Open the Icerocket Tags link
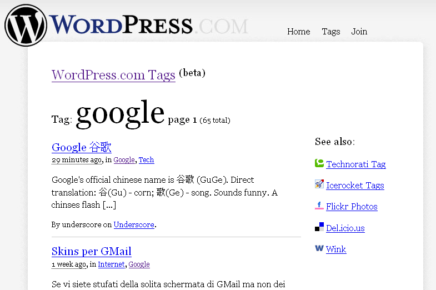Viewport: 436px width, 290px height. [355, 186]
